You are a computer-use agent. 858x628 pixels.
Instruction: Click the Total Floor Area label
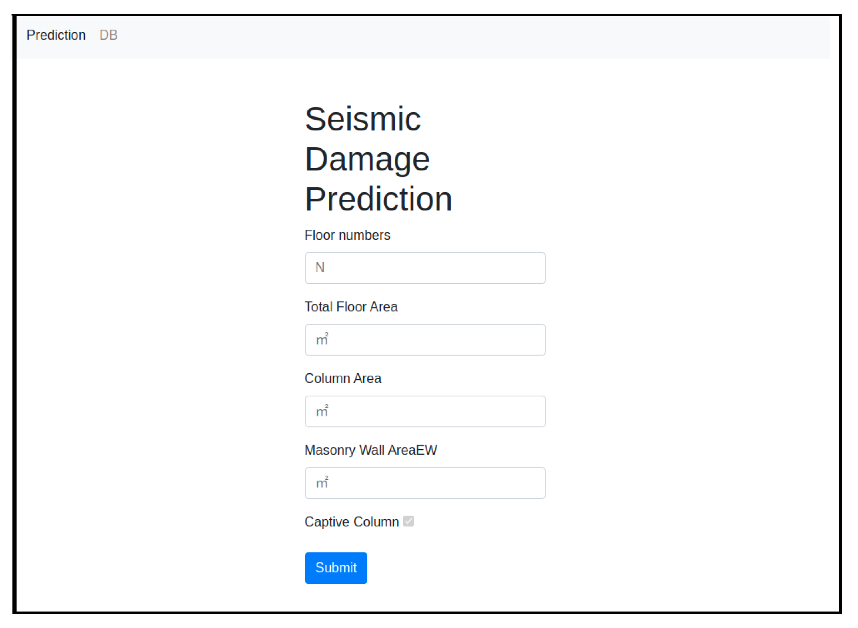tap(351, 307)
